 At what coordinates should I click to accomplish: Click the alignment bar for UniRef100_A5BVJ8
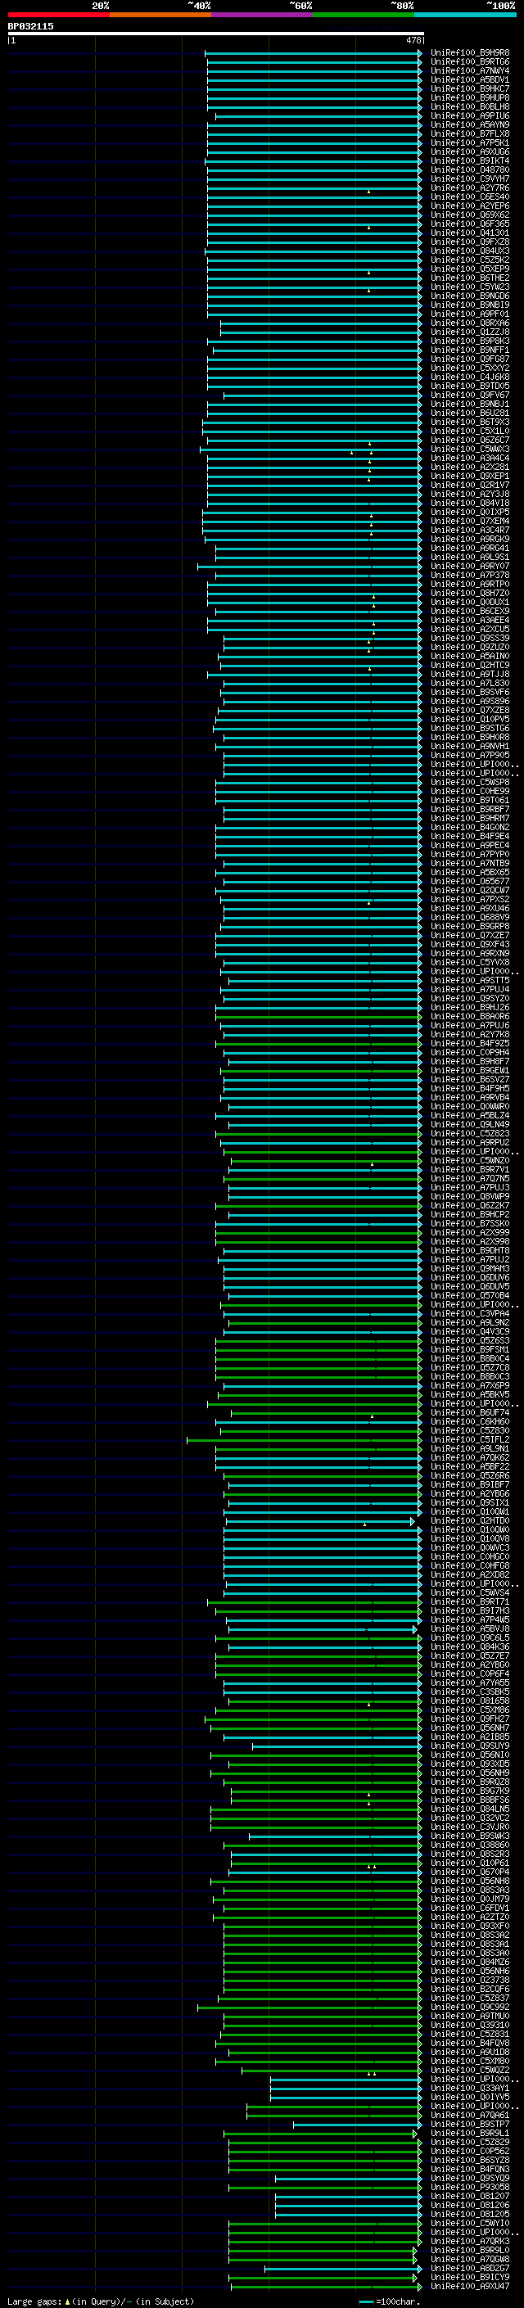point(322,1630)
